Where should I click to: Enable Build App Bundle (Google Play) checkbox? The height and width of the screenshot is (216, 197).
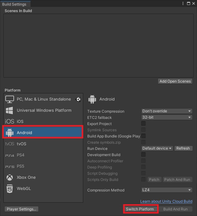[x=143, y=136]
